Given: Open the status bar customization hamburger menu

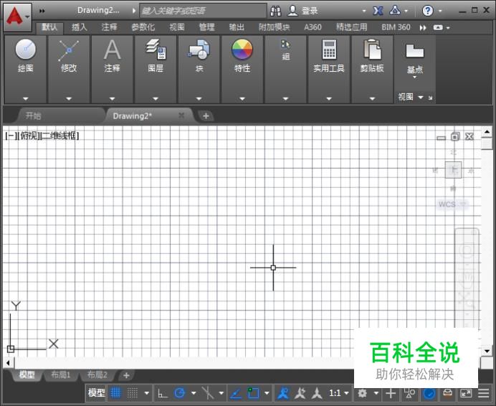Looking at the screenshot, I should pyautogui.click(x=483, y=393).
